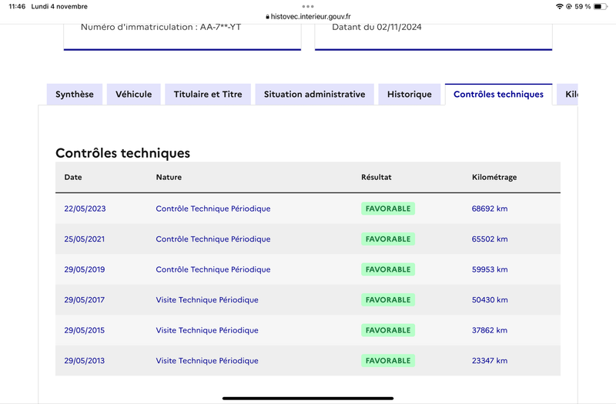Click the Numéro d'immatriculation AA-7**-YT text
This screenshot has height=404, width=616.
[x=161, y=27]
